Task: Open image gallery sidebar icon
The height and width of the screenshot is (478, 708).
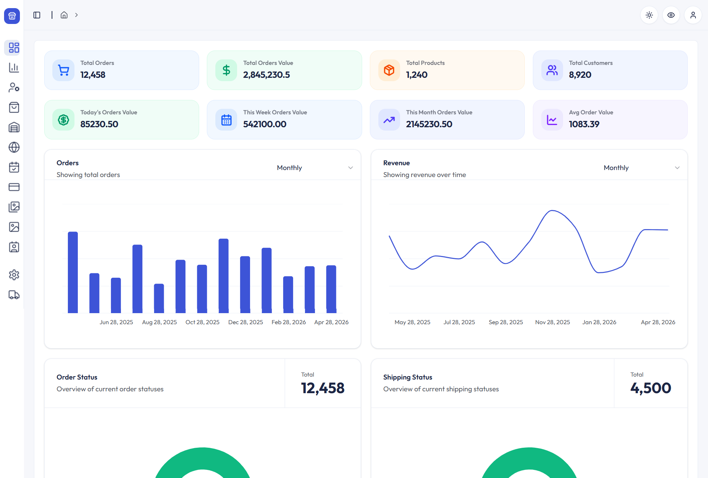Action: coord(14,207)
